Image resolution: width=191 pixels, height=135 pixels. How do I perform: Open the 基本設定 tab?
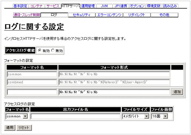21,6
